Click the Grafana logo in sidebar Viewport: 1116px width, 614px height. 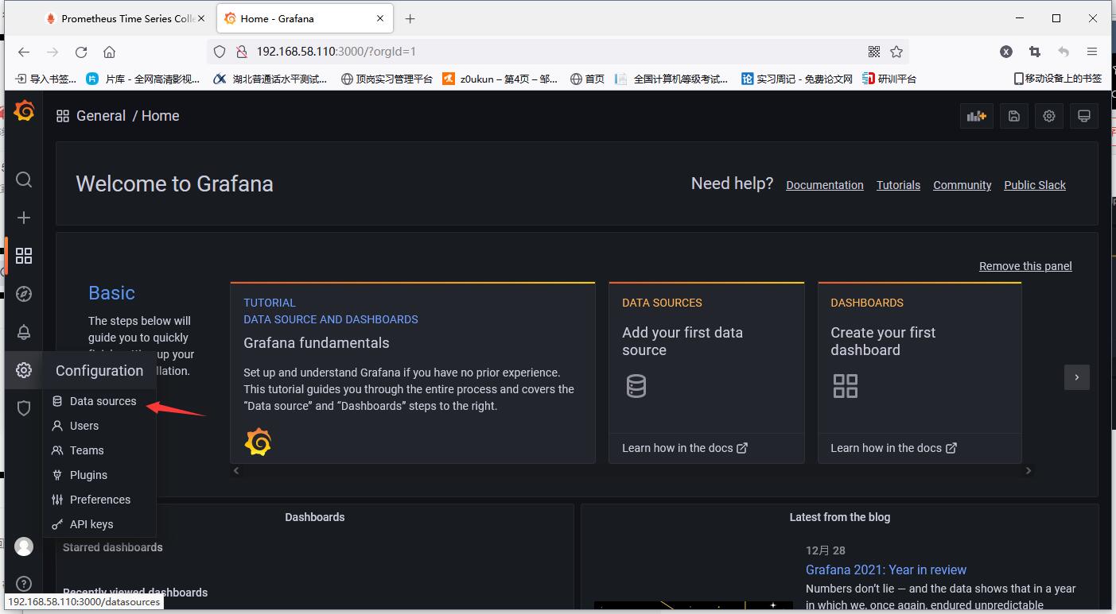point(24,111)
